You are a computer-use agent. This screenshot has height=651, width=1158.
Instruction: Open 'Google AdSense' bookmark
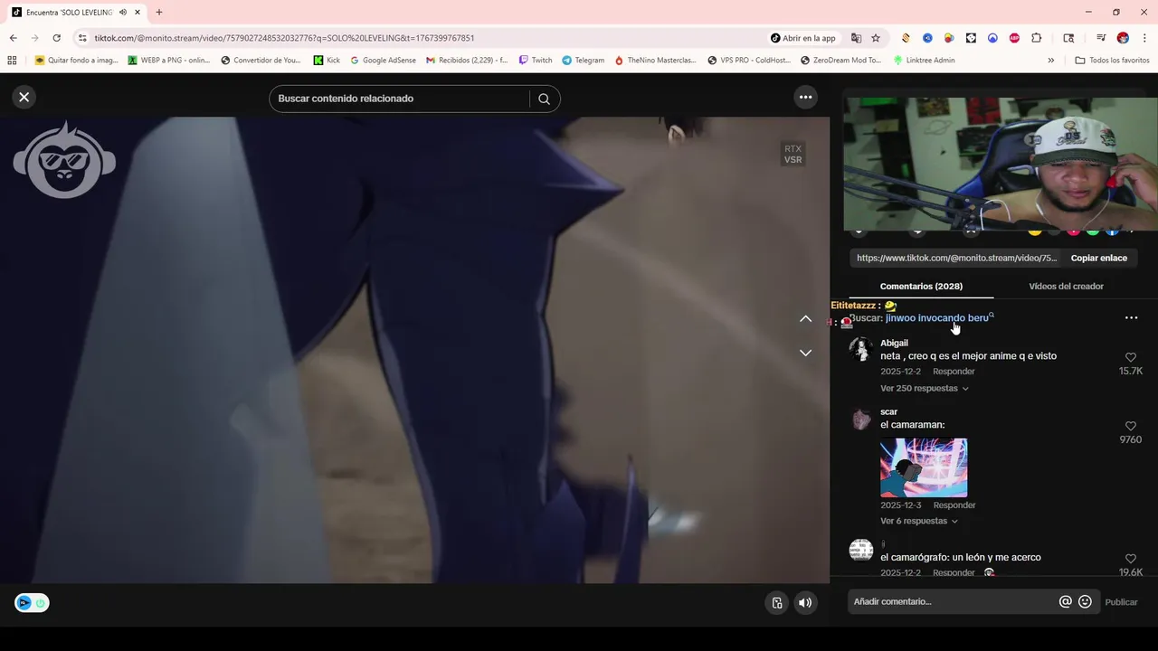pos(383,61)
